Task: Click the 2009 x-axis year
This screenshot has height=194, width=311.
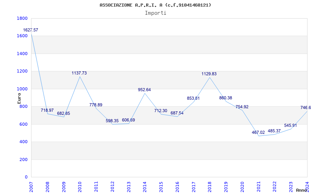Action: tap(64, 187)
